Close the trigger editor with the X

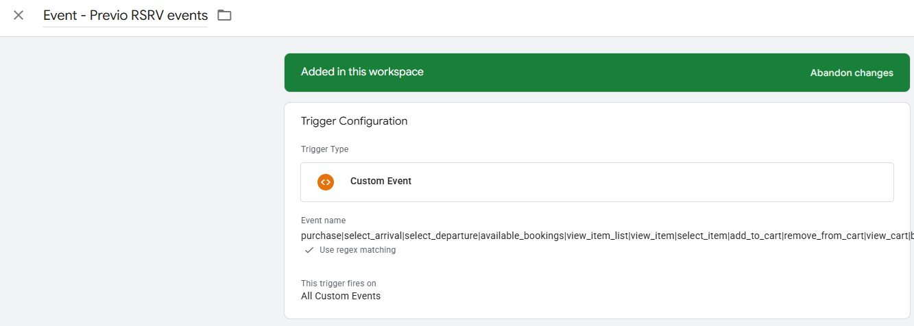(x=19, y=15)
